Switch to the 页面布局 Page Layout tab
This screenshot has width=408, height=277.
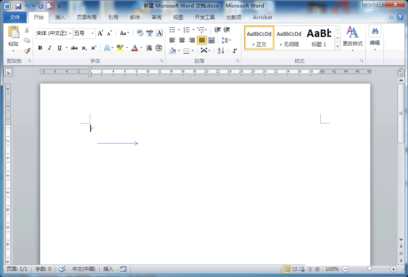click(x=87, y=17)
